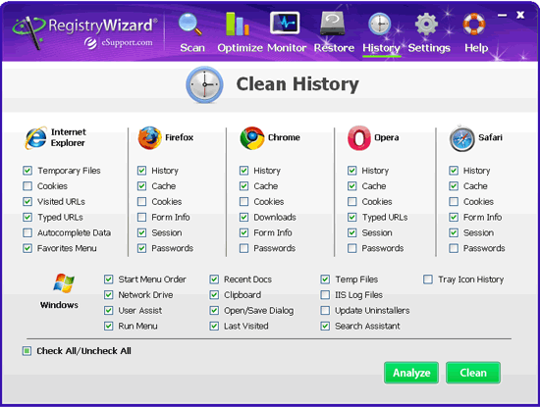
Task: Click the green Analyze button
Action: point(411,373)
